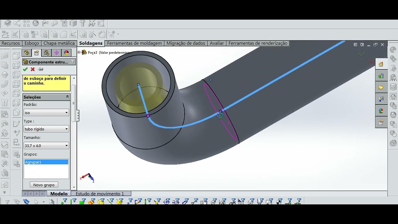Open the Custom Properties task pane icon
Viewport: 398px width, 224px height.
click(x=381, y=122)
